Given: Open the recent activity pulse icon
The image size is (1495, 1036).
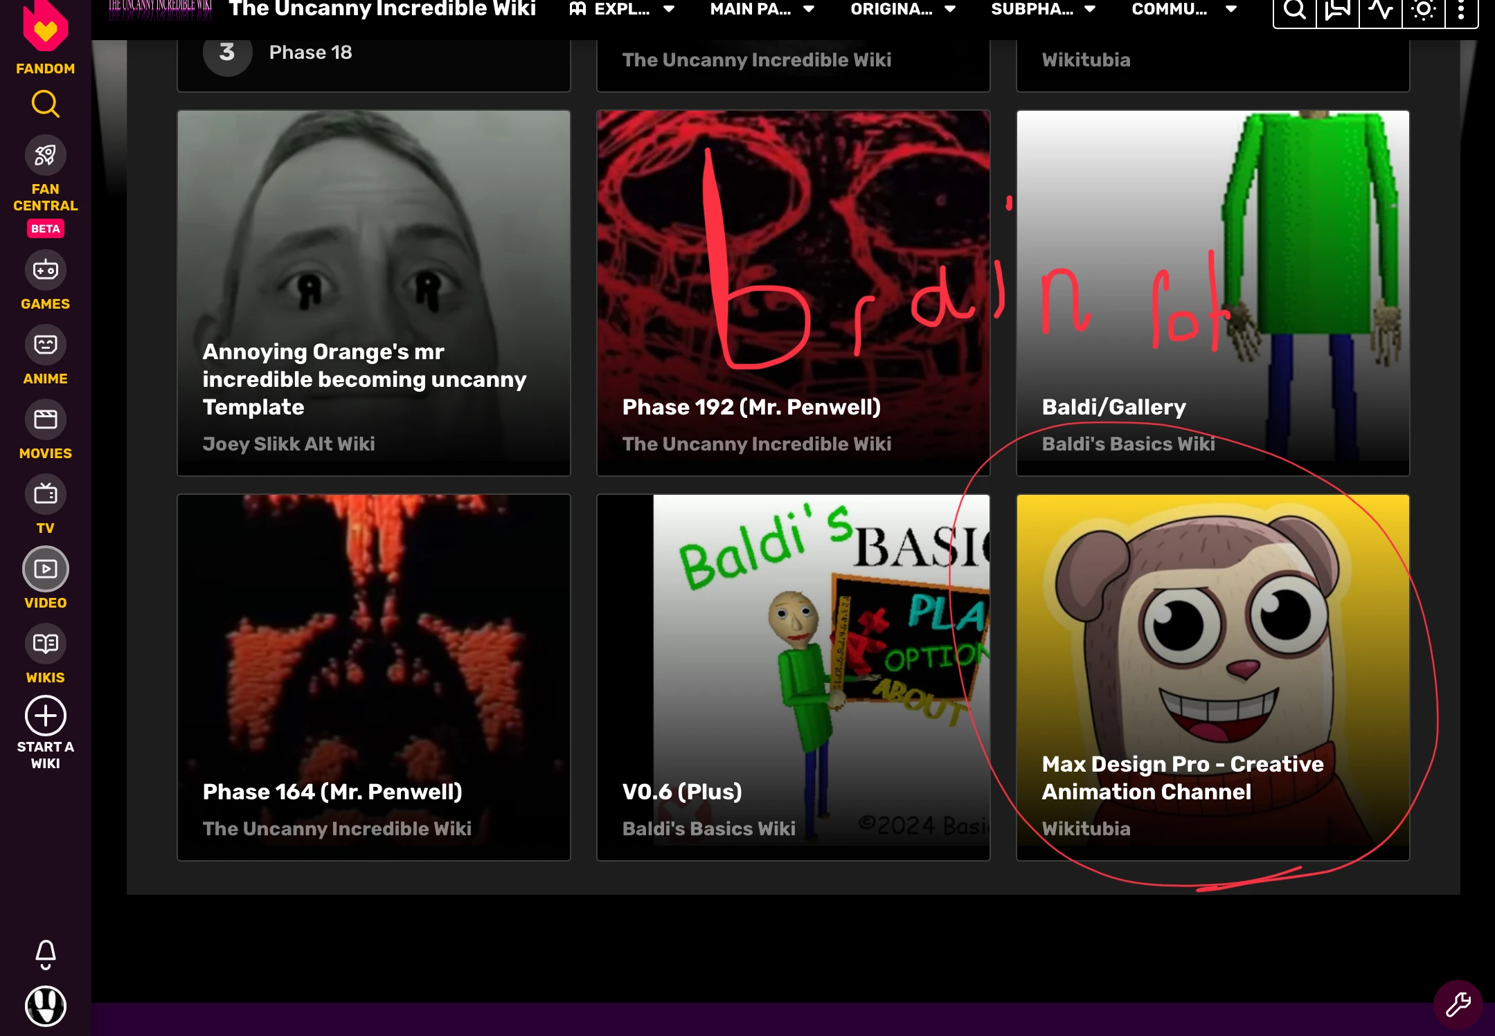Looking at the screenshot, I should [1380, 10].
